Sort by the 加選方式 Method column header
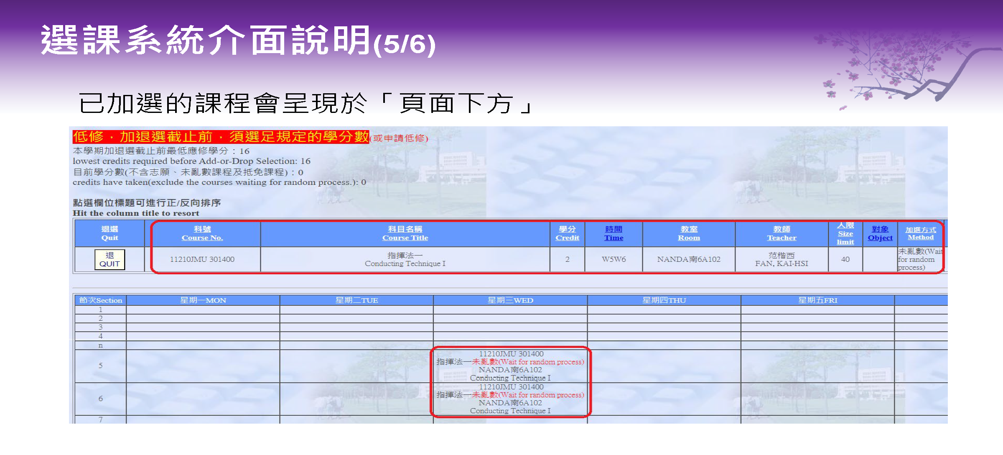Screen dimensions: 1003x455 tap(921, 233)
